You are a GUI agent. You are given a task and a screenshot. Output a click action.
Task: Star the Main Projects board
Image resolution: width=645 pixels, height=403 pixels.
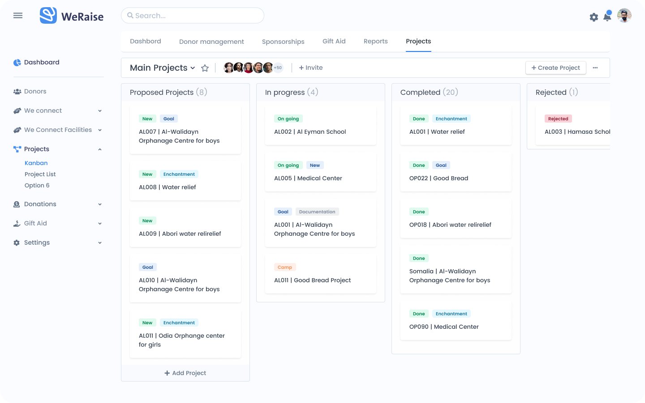[205, 68]
